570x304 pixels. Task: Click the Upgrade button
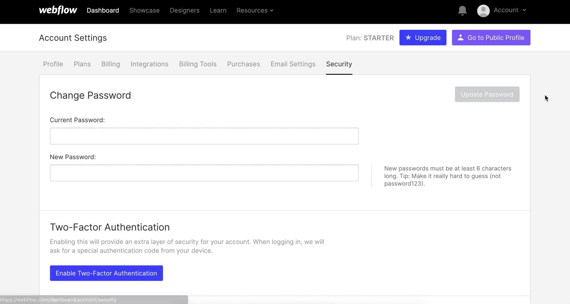(x=423, y=38)
